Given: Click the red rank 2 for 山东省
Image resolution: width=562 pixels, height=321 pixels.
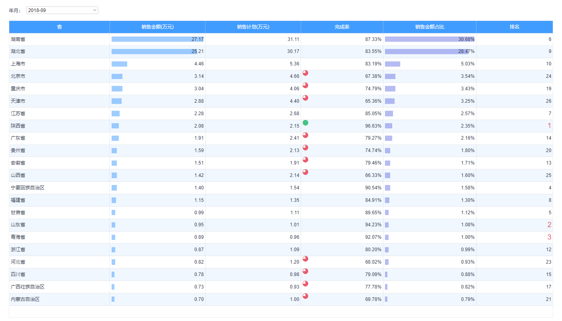Looking at the screenshot, I should 549,225.
